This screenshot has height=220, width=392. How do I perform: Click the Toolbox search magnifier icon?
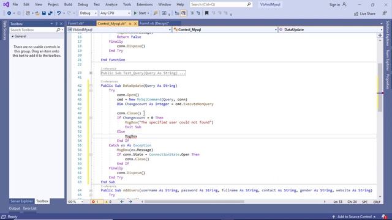coord(58,30)
